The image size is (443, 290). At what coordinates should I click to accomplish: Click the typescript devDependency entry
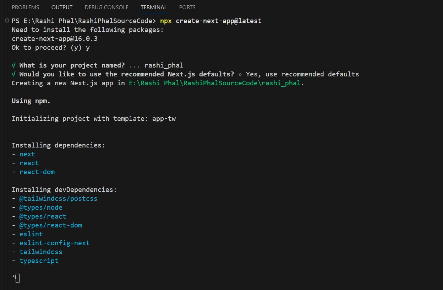click(39, 261)
